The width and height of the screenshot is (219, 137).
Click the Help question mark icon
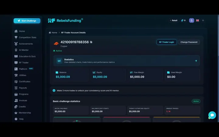(x=16, y=119)
